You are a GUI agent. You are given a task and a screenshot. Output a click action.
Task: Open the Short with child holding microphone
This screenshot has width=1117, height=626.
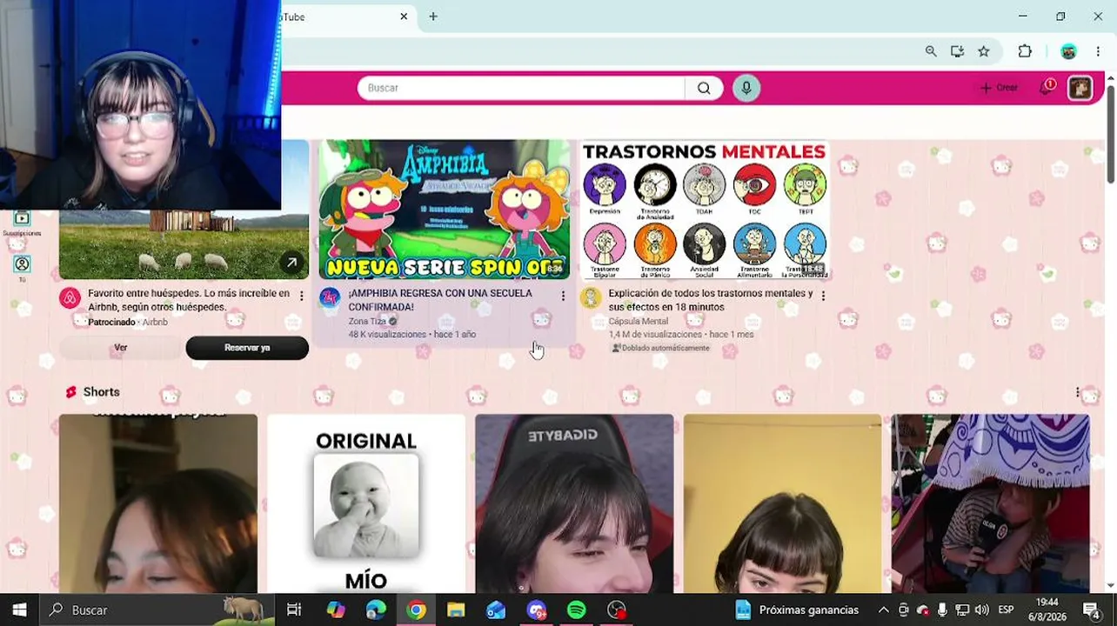pyautogui.click(x=991, y=503)
